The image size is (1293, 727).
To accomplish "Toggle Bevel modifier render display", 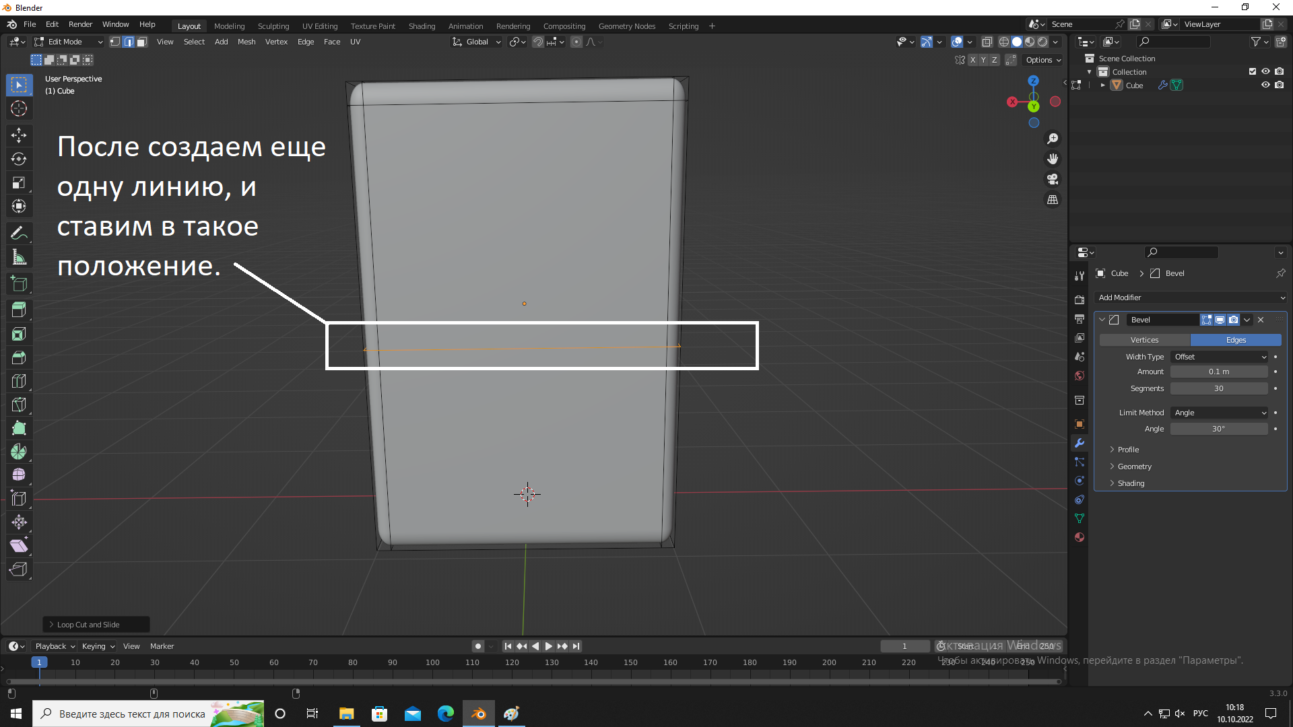I will tap(1233, 320).
